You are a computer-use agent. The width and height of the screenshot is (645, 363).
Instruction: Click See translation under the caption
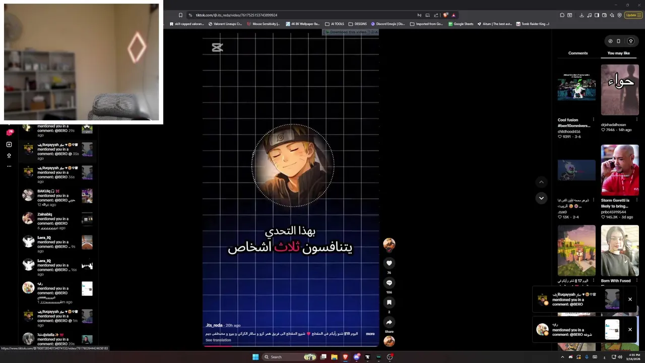click(218, 340)
